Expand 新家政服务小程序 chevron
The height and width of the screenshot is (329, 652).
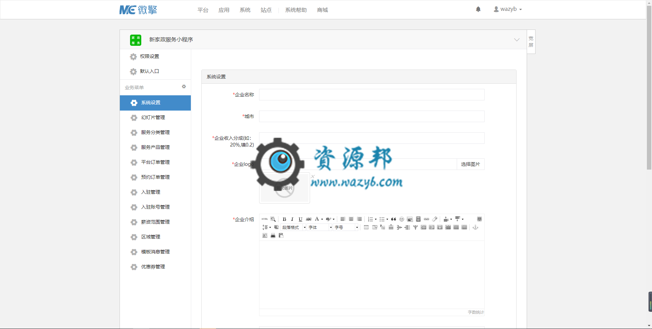pyautogui.click(x=517, y=40)
